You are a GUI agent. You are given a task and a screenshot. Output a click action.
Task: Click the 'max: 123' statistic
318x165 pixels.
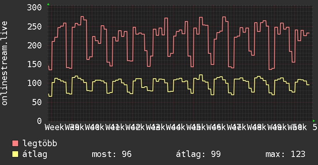[285, 154]
